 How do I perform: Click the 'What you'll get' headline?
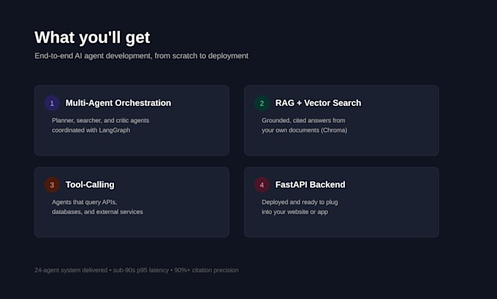click(92, 37)
